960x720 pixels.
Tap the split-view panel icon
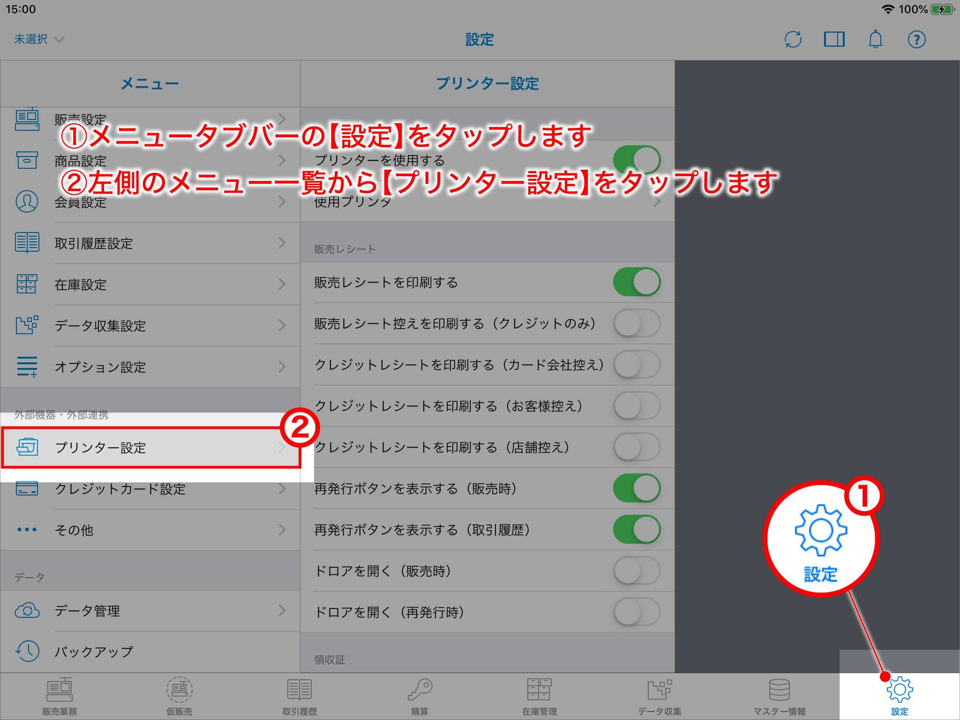point(834,39)
